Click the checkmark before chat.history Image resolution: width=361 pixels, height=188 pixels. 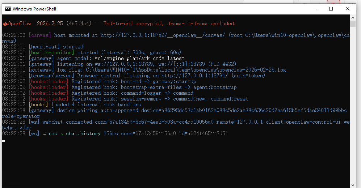click(62, 134)
